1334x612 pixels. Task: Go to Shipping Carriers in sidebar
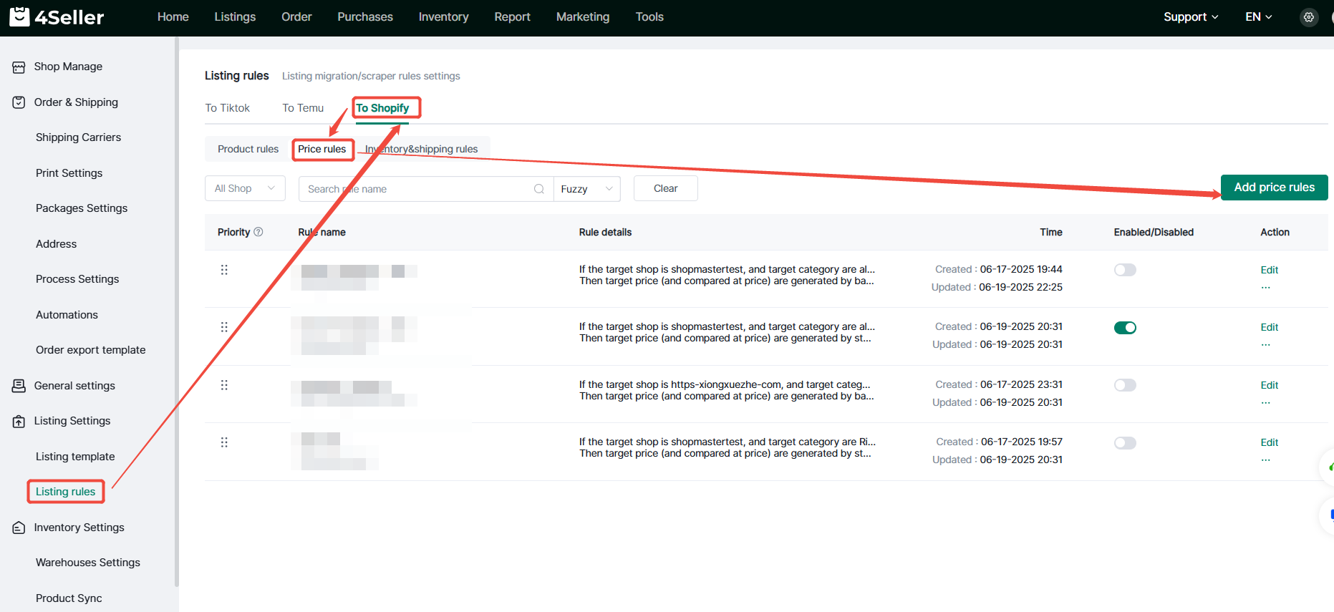(79, 137)
